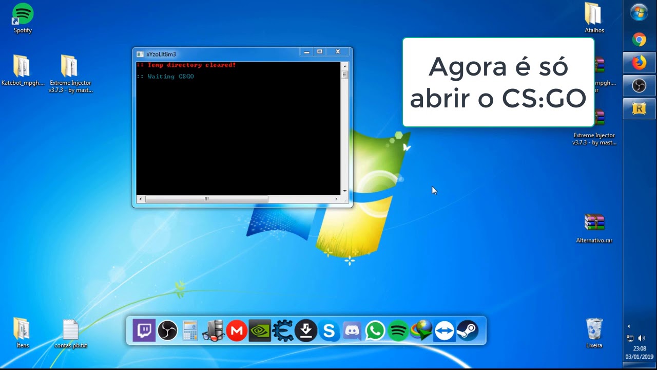Open the xYzoLlt8m3 window system menu icon

(140, 54)
